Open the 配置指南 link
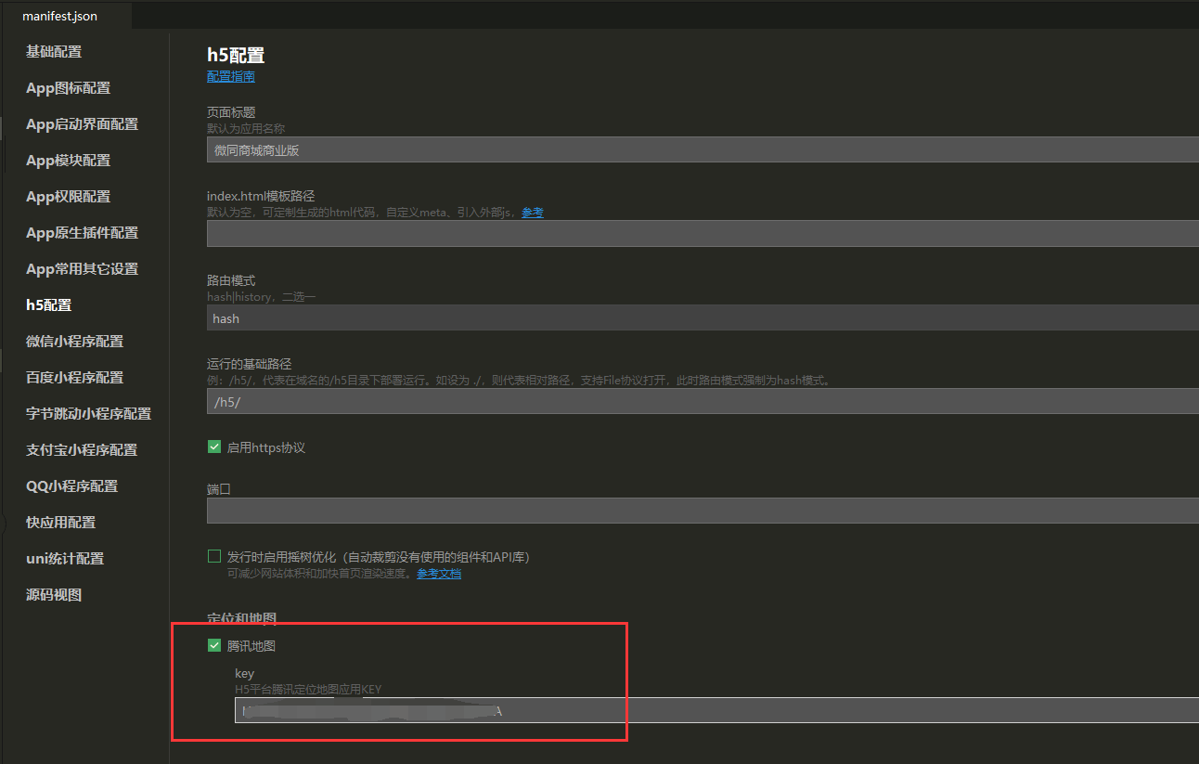 point(230,77)
